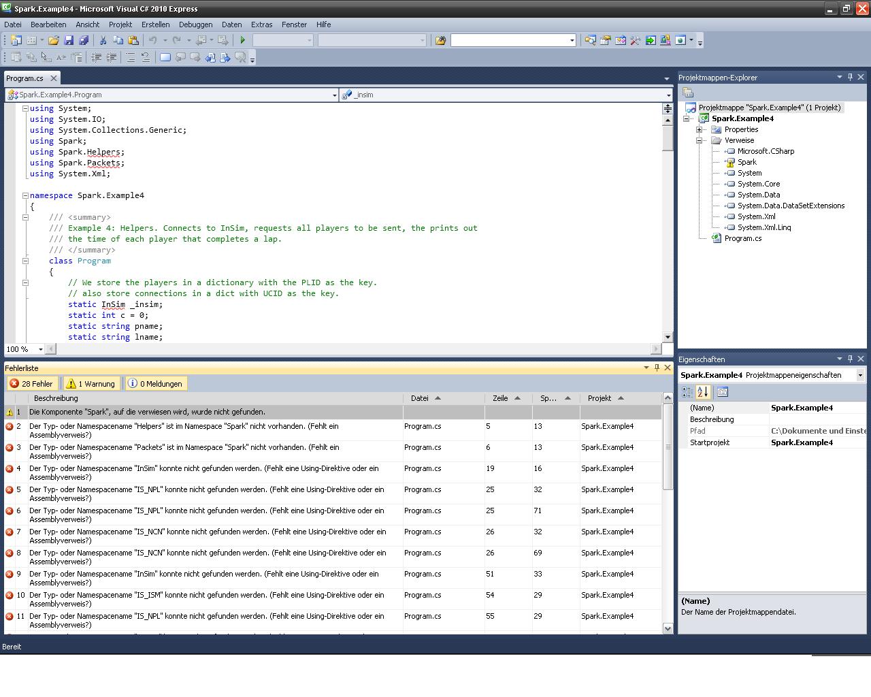The image size is (871, 697).
Task: Click the Save All toolbar icon
Action: 84,41
